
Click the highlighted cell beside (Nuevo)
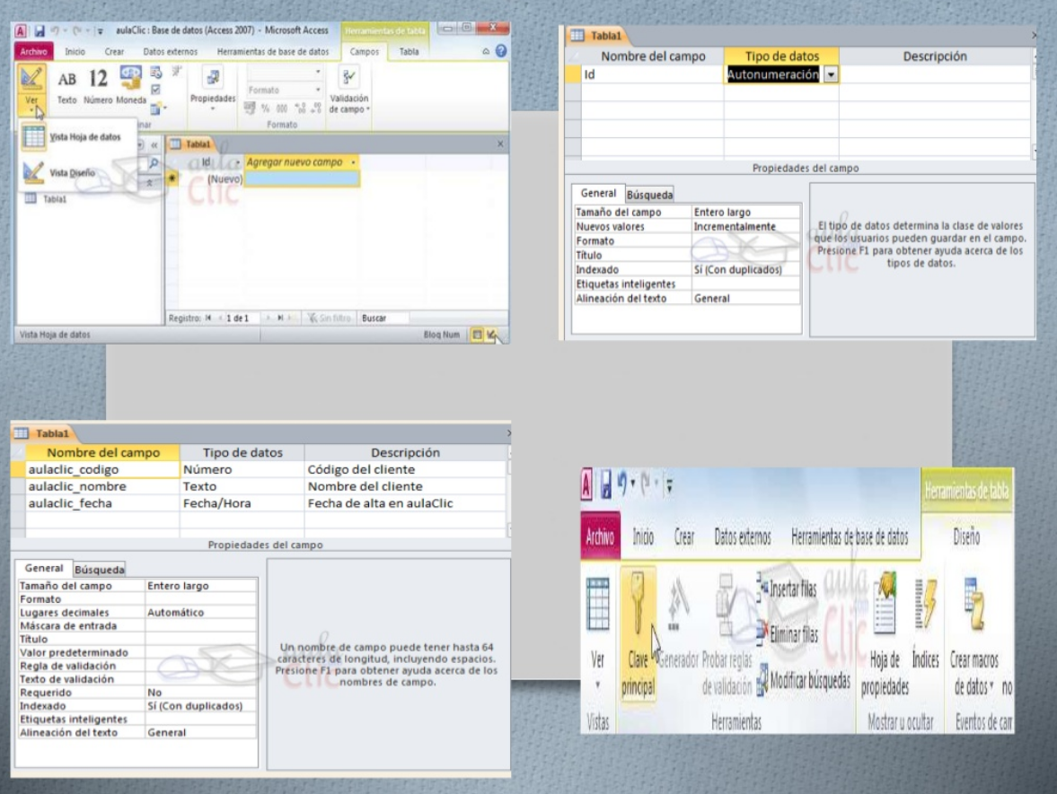point(302,179)
